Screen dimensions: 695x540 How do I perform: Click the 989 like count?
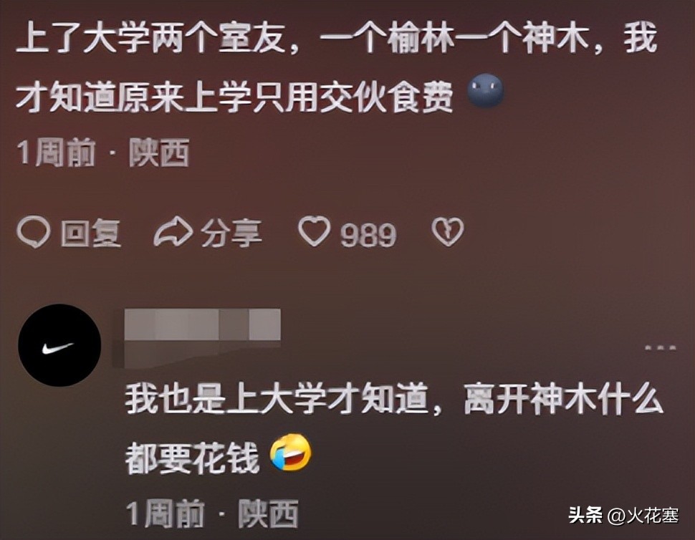pos(368,235)
